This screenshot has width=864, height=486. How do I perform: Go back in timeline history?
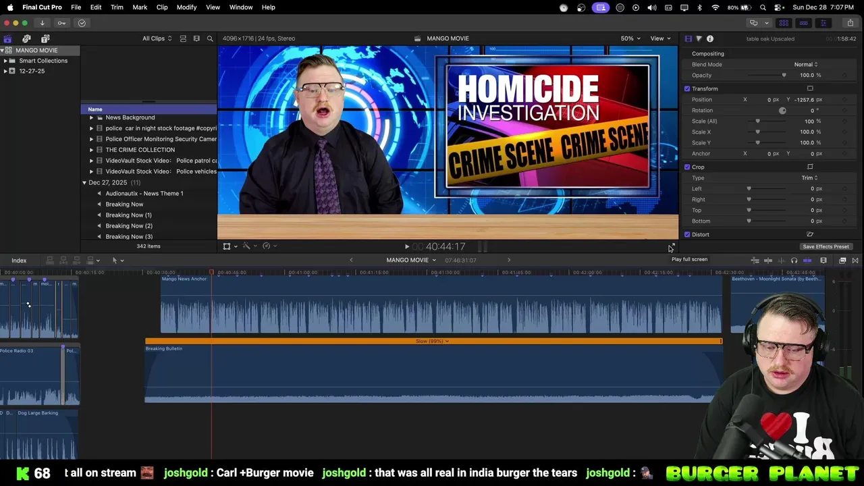[351, 260]
